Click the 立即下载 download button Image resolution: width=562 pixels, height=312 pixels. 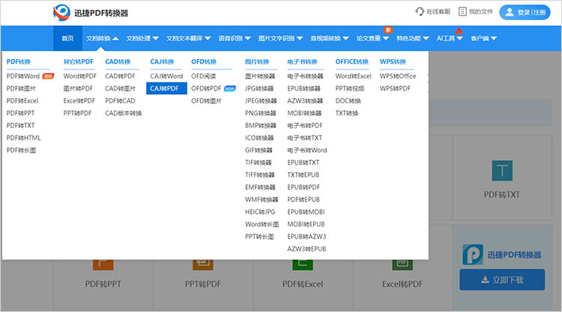(502, 280)
